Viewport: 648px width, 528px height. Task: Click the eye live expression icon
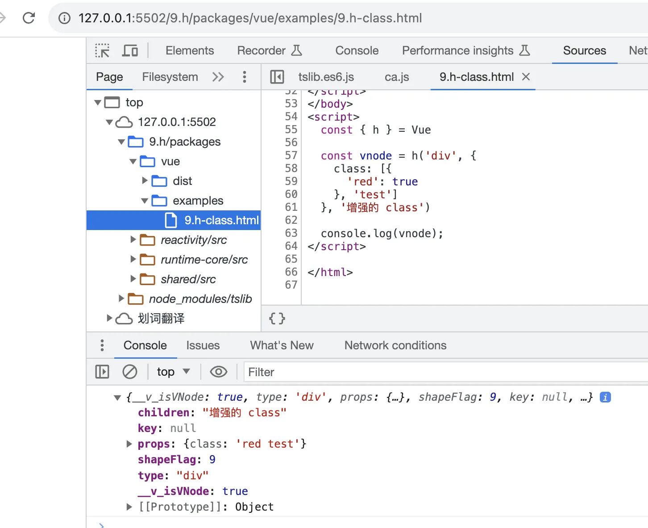[x=219, y=372]
